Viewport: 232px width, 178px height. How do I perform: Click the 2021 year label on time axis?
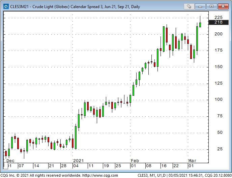pos(79,161)
